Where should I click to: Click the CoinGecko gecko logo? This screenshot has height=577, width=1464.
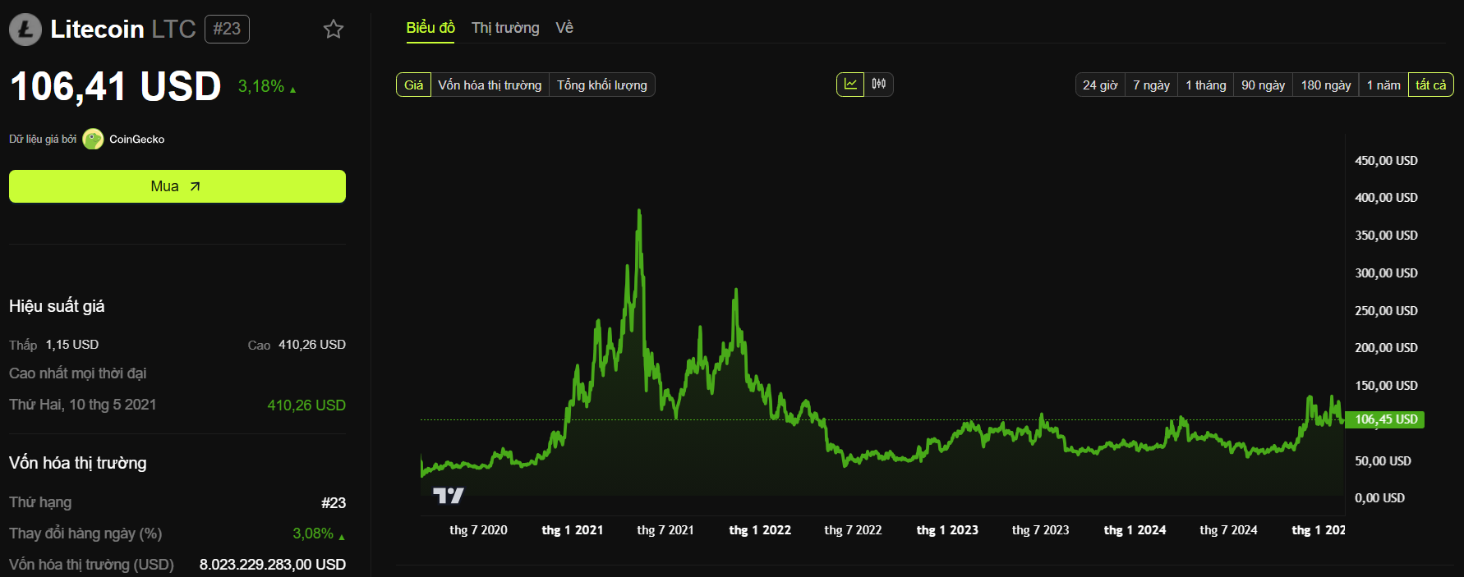click(93, 139)
